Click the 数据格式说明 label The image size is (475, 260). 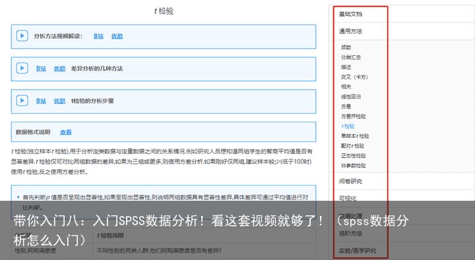pos(33,132)
